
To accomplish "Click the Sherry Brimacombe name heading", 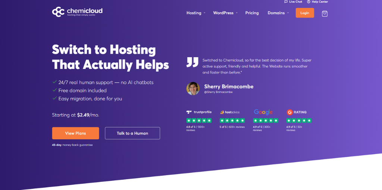I will pyautogui.click(x=229, y=87).
